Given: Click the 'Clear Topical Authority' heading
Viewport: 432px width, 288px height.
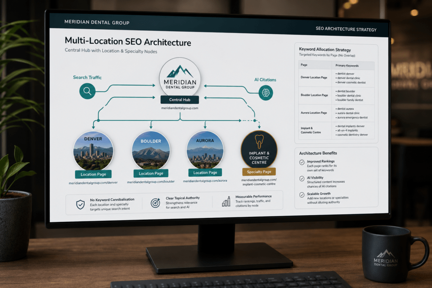Looking at the screenshot, I should coord(183,198).
